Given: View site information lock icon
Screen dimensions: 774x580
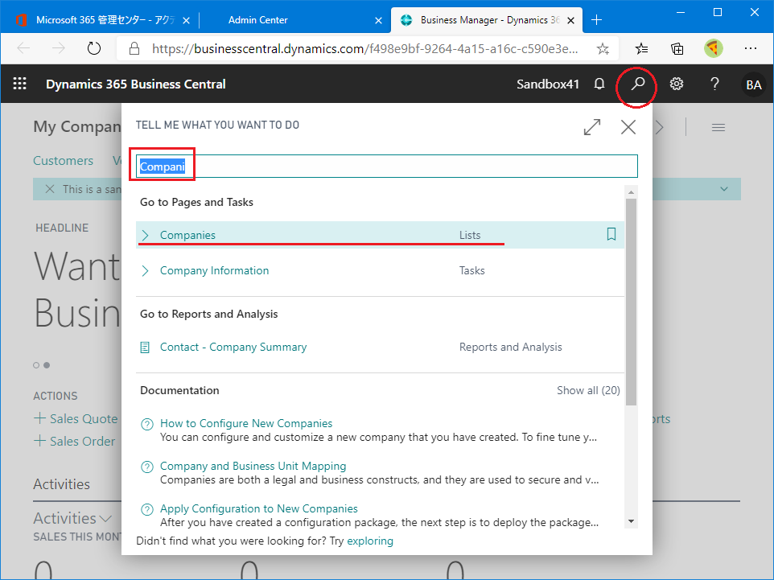Looking at the screenshot, I should point(134,48).
